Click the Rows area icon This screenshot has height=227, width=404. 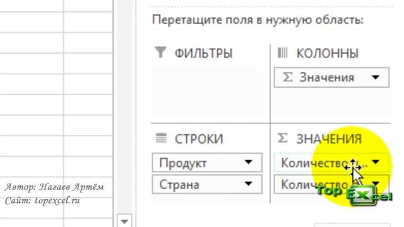(162, 138)
